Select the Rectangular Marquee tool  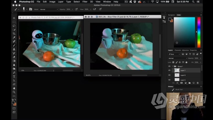tap(14, 22)
